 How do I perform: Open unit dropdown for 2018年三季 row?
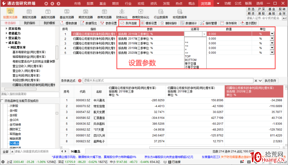click(x=272, y=43)
